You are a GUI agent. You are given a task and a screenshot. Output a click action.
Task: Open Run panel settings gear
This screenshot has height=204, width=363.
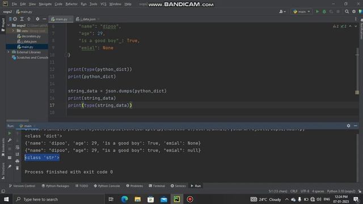(x=348, y=126)
